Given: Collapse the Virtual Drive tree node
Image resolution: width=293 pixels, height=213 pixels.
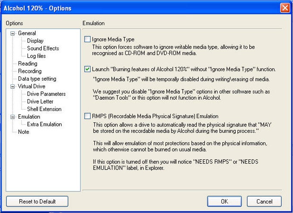Looking at the screenshot, I should pyautogui.click(x=12, y=86).
